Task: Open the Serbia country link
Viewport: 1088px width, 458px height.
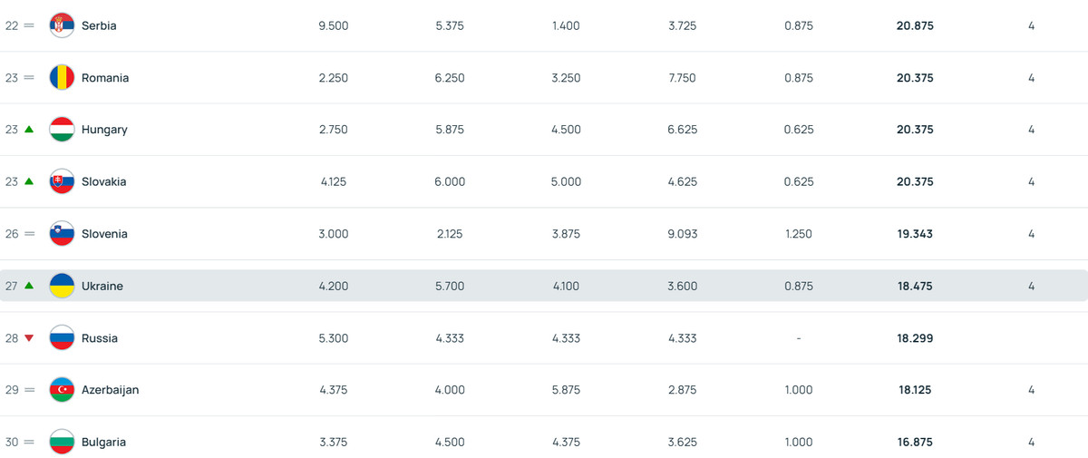Action: point(99,25)
